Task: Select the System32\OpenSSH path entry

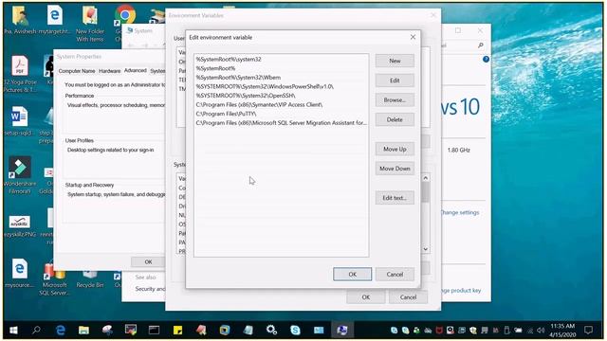Action: tap(282, 96)
